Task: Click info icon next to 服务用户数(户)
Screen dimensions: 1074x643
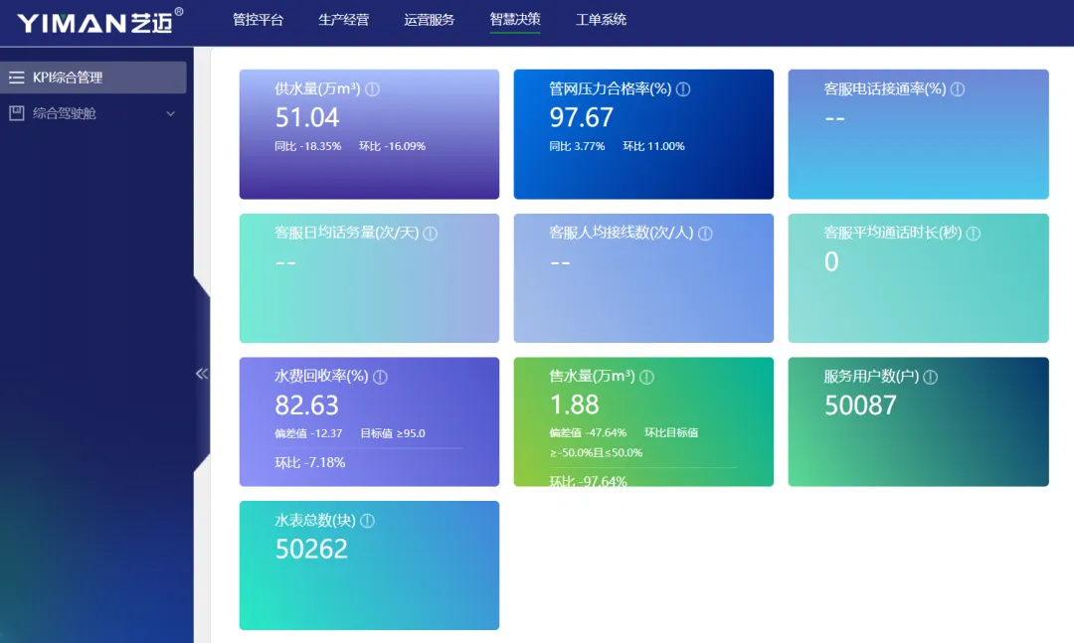Action: tap(931, 377)
